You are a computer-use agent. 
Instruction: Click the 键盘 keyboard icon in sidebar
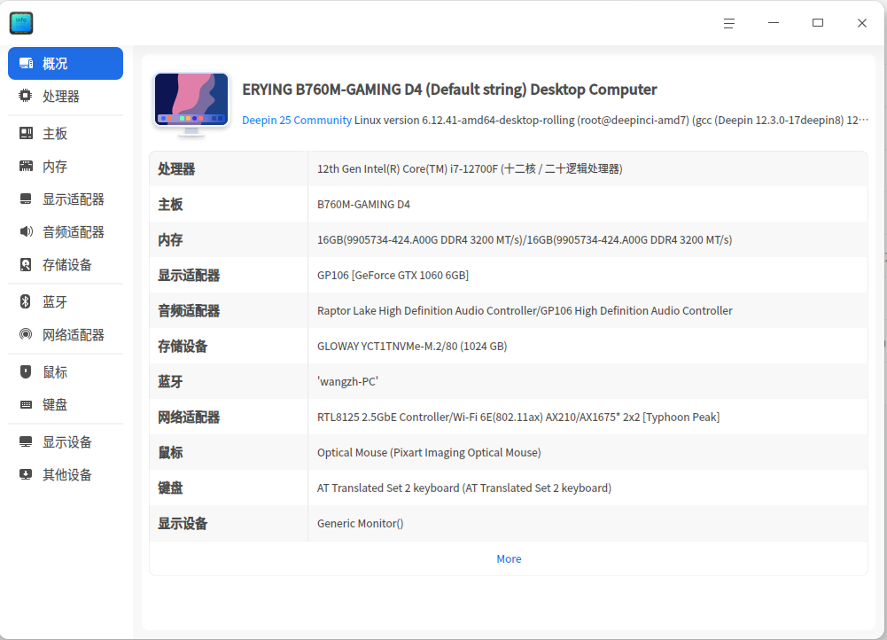tap(26, 404)
